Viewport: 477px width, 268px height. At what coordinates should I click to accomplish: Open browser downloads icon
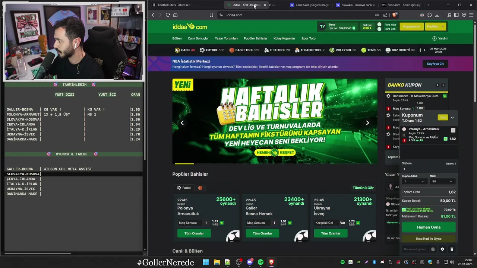coord(437,15)
